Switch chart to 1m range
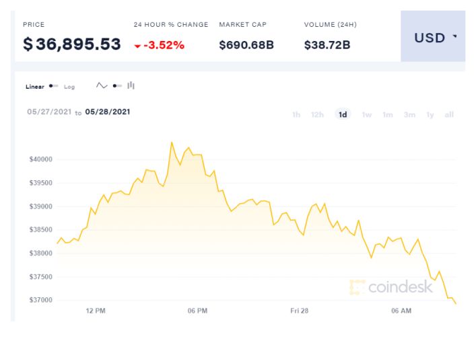Screen dimensions: 476x353 click(388, 114)
